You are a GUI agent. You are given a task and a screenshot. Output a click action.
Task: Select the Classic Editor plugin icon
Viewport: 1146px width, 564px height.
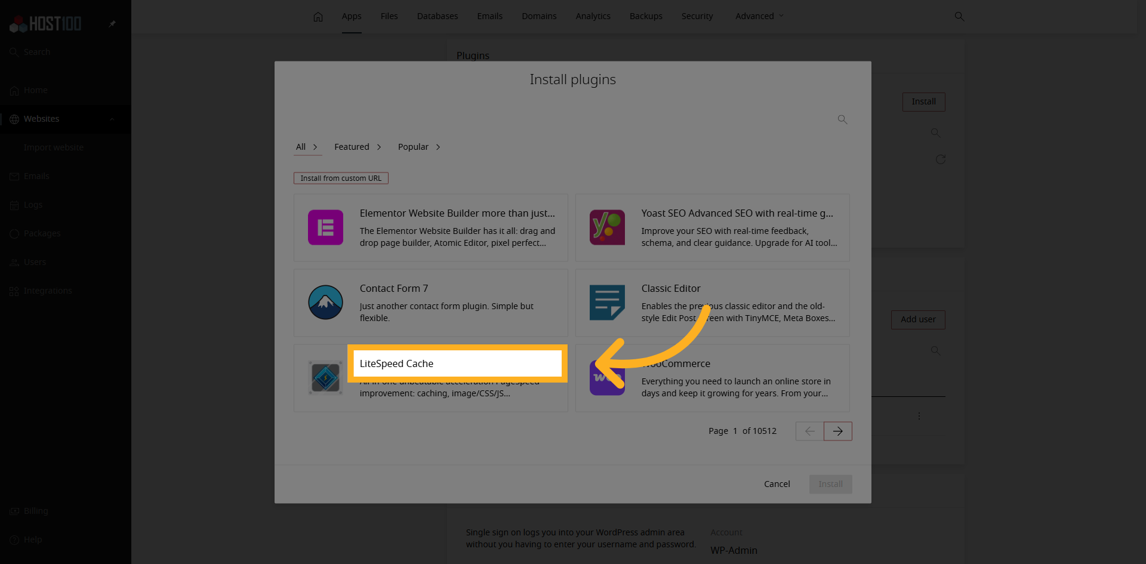pos(607,303)
